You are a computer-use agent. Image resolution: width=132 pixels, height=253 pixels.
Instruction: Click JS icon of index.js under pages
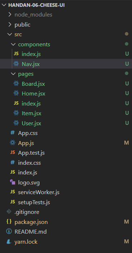[x=16, y=103]
